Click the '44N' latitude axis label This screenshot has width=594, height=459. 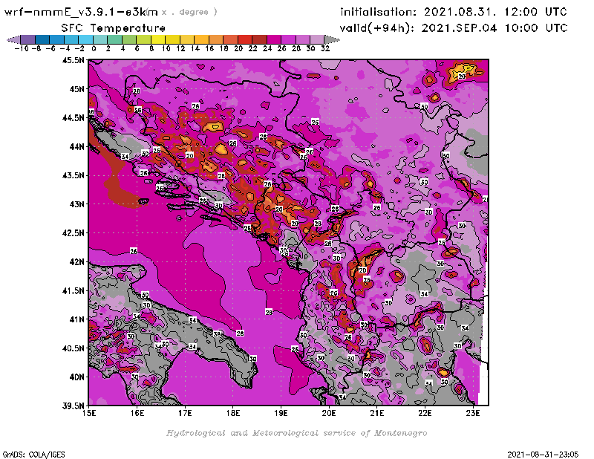[76, 146]
